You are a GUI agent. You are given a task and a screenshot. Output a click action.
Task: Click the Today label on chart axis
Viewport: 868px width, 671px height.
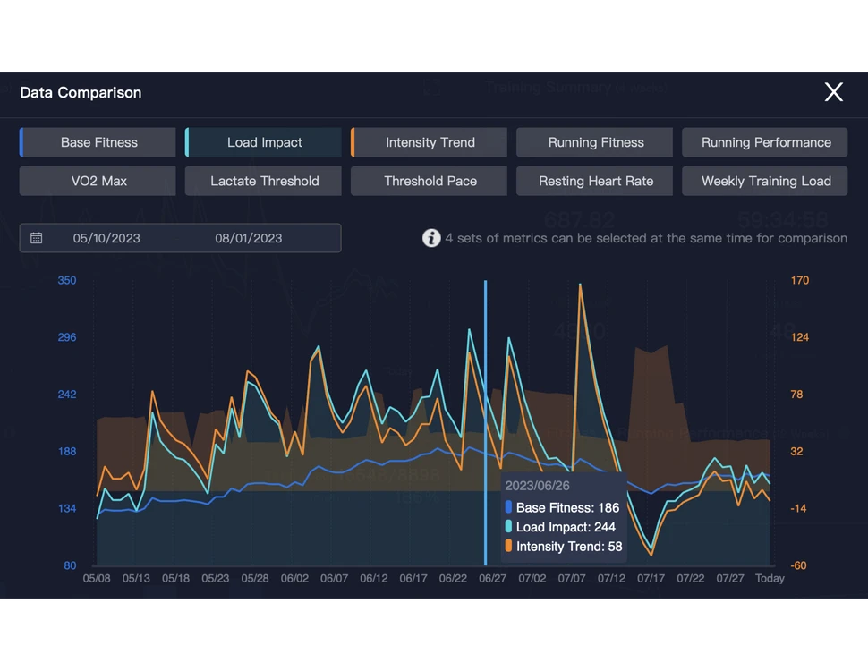[x=770, y=579]
